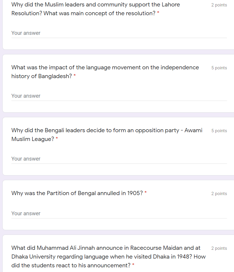Click the Awami Muslim League question text

point(107,135)
